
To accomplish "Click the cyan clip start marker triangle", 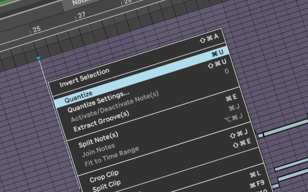I will point(38,58).
